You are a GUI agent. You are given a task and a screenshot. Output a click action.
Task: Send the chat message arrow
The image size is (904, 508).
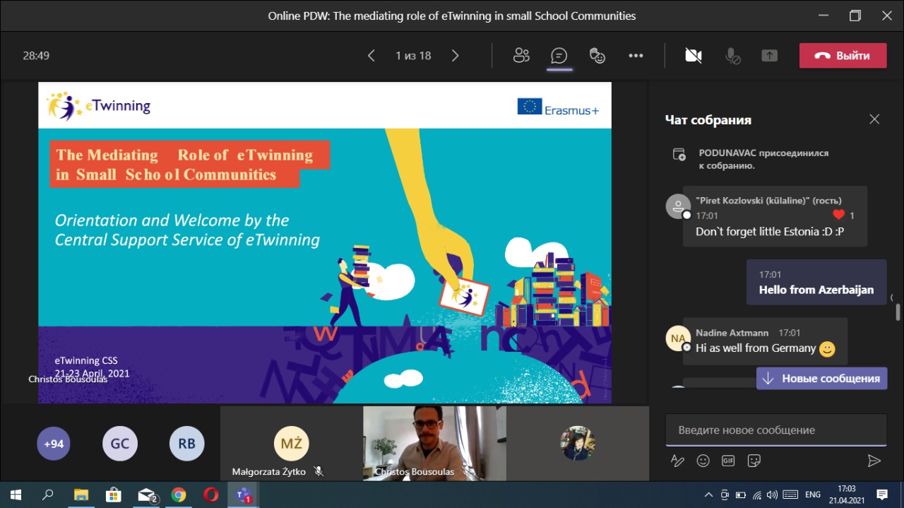click(874, 461)
